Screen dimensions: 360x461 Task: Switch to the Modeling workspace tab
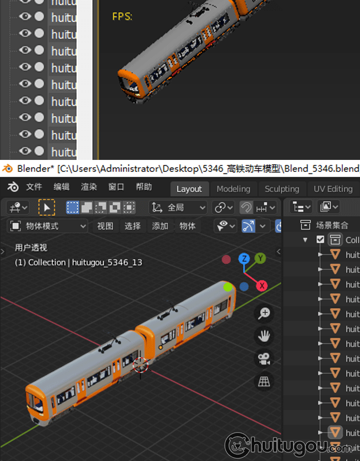pos(233,189)
